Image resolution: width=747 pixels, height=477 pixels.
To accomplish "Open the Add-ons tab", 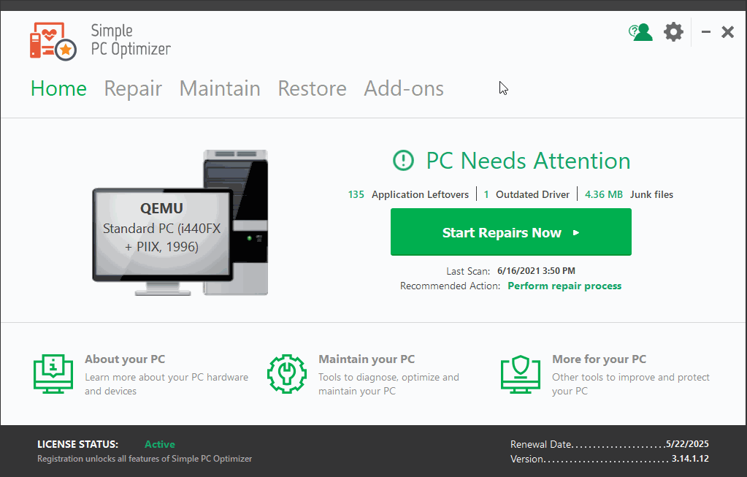I will click(x=404, y=88).
